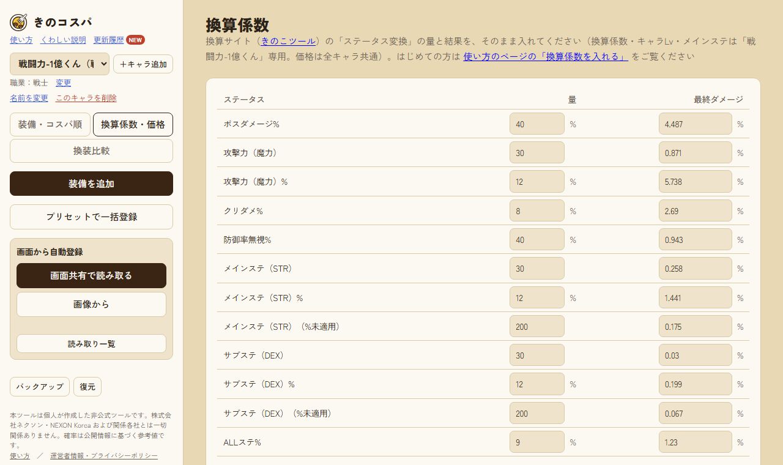
Task: Switch to the 換算係数・価格 tab
Action: (133, 124)
